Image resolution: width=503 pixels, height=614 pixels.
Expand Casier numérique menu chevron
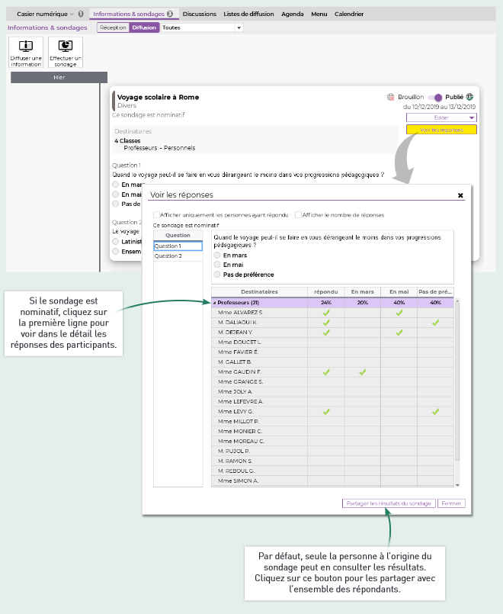pyautogui.click(x=72, y=14)
